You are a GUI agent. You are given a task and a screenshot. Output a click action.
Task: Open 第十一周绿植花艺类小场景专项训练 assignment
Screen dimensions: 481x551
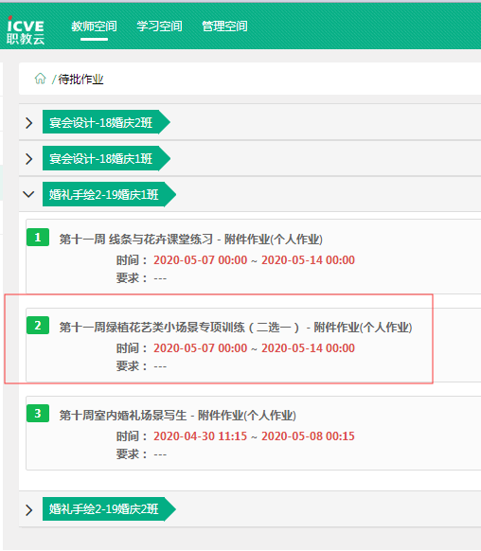point(236,328)
